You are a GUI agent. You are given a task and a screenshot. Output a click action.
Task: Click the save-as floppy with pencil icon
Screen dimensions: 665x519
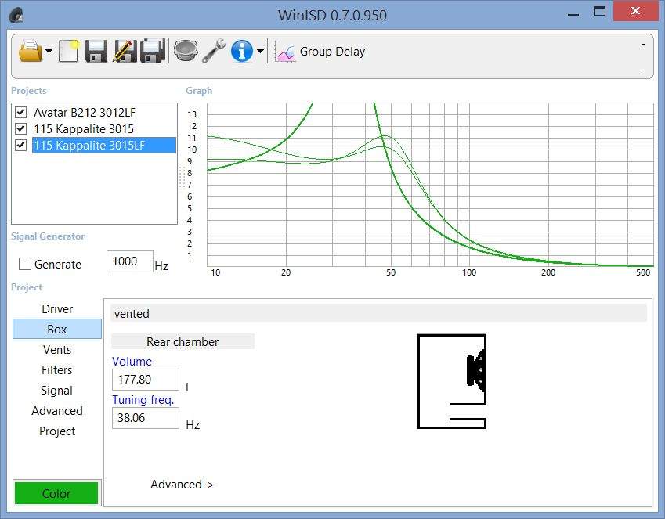click(125, 52)
